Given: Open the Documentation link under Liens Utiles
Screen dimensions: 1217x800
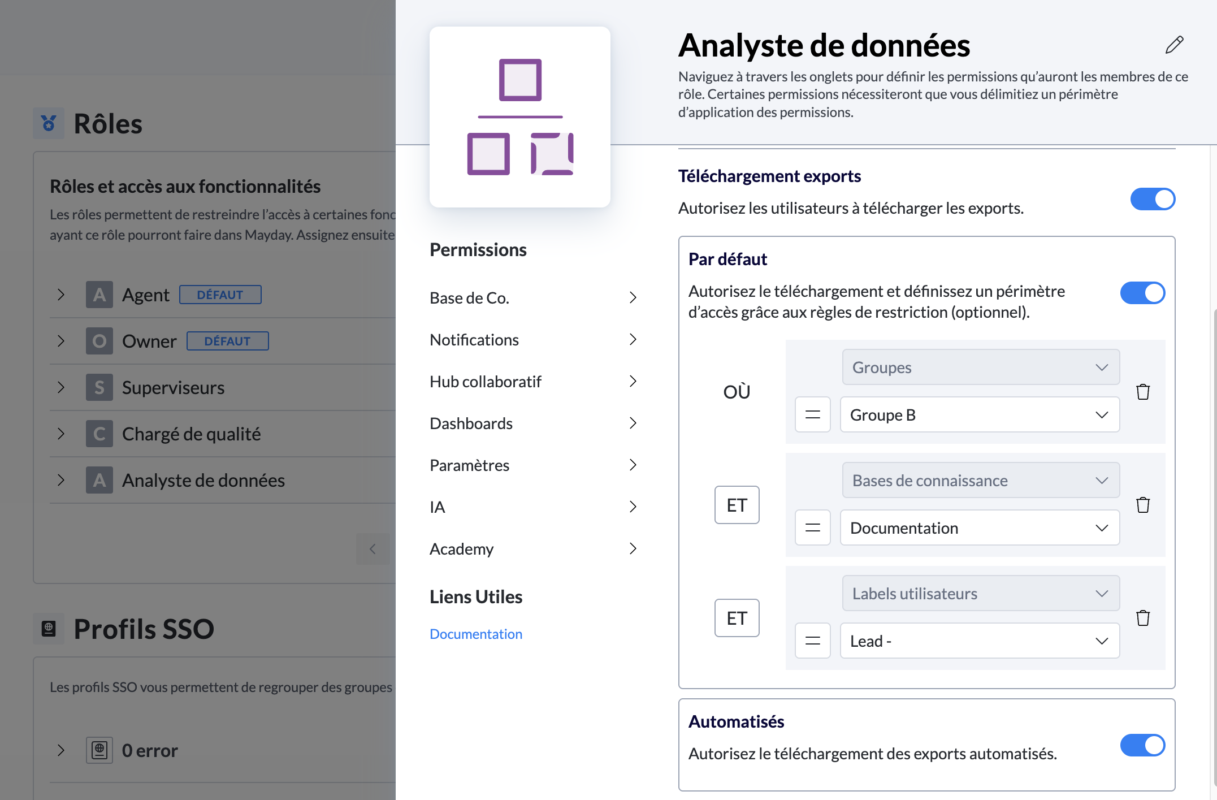Looking at the screenshot, I should (x=475, y=634).
